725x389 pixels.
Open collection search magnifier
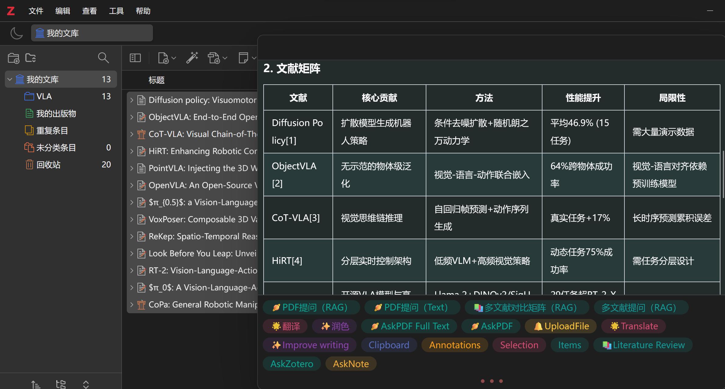pos(103,58)
